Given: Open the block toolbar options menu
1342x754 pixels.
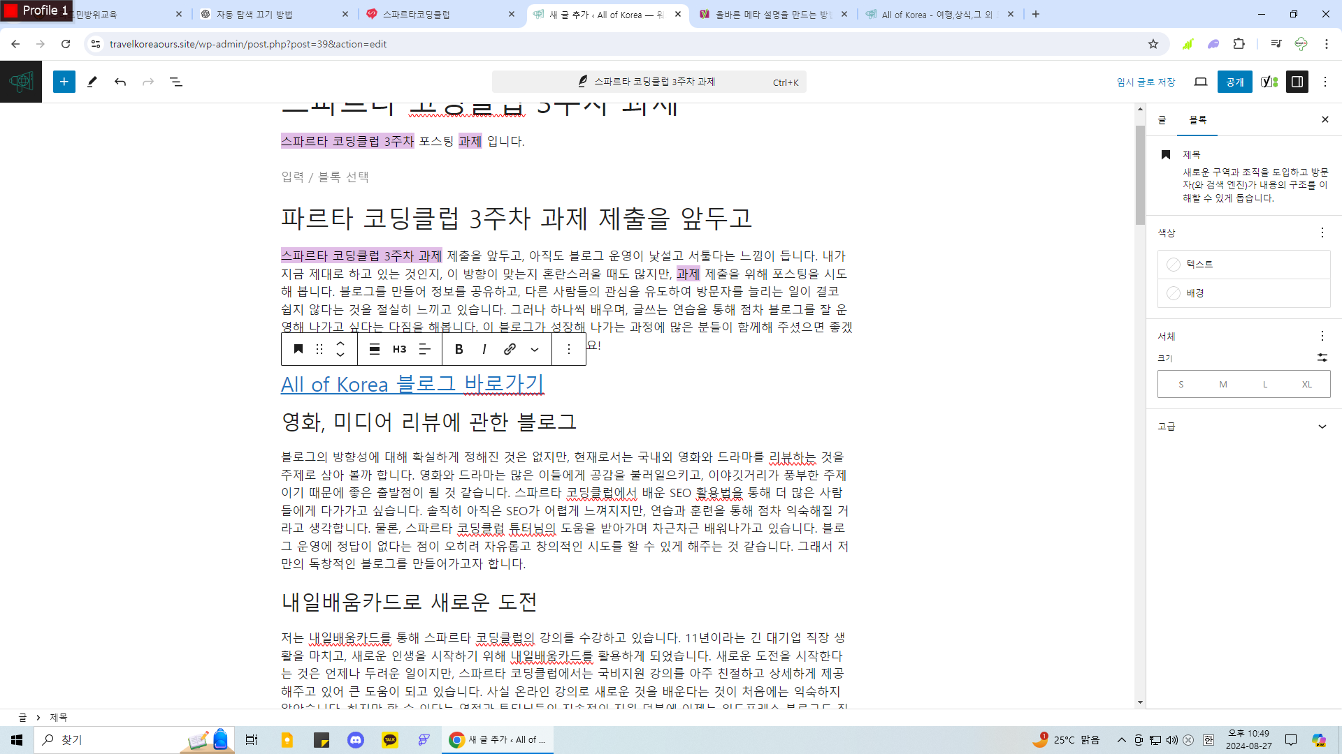Looking at the screenshot, I should click(x=569, y=349).
